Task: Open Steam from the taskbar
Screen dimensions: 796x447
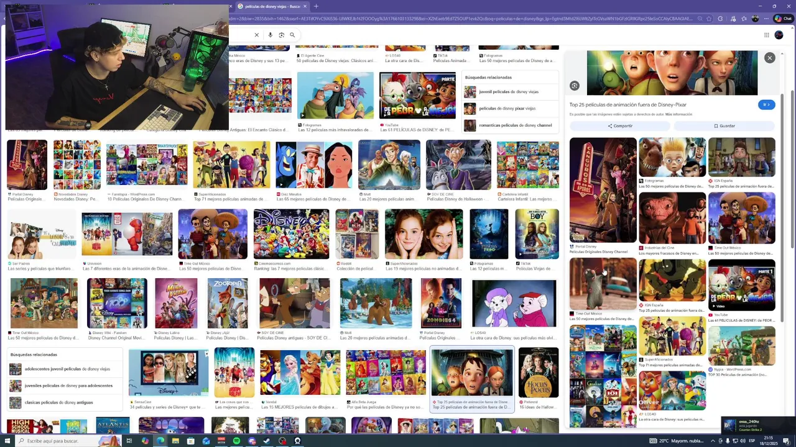Action: click(267, 441)
